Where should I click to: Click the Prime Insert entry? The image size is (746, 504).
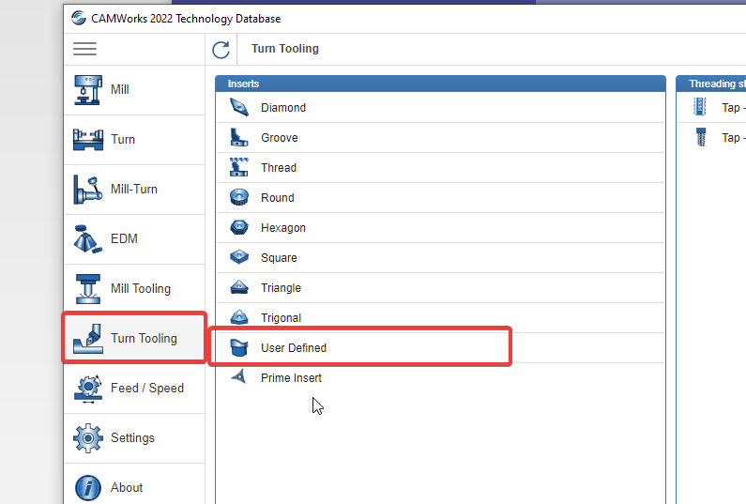tap(440, 377)
